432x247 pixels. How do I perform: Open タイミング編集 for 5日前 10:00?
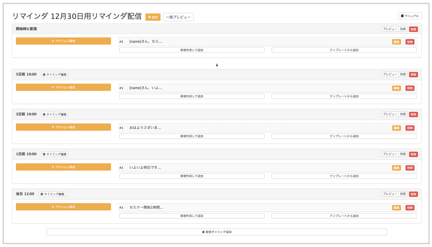pyautogui.click(x=55, y=75)
